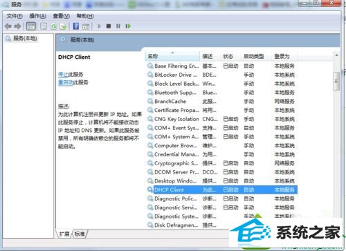346x251 pixels.
Task: Select the DCOM Server Pr... row
Action: coord(222,172)
